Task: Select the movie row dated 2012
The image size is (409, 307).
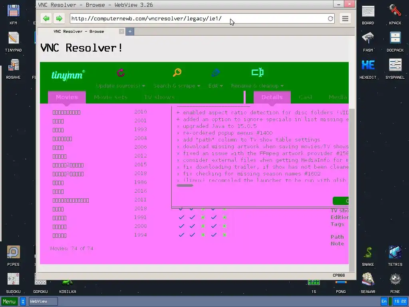Action: point(100,156)
